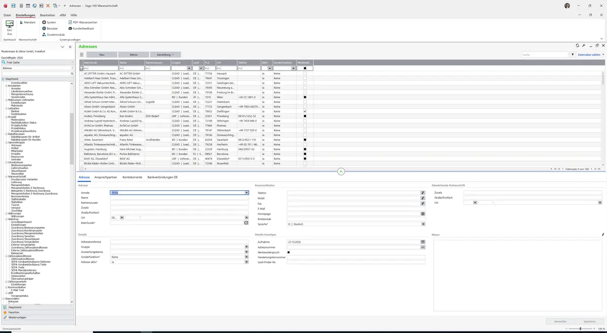
Task: Open the Anrede dropdown
Action: (246, 193)
